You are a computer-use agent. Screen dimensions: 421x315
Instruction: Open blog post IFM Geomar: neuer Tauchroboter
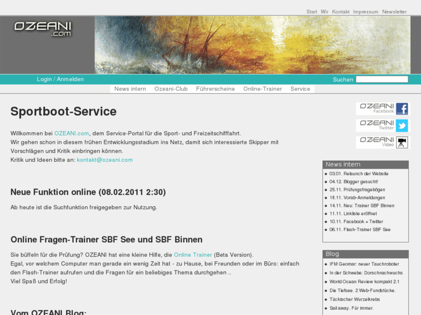tap(364, 264)
